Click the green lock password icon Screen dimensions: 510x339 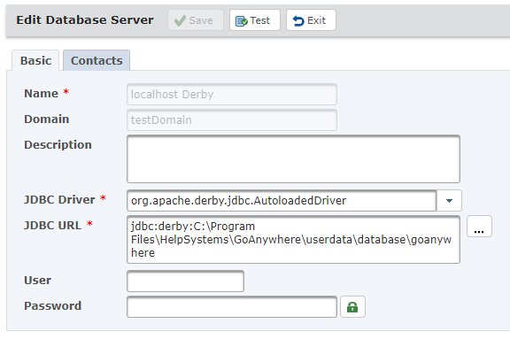tap(352, 306)
